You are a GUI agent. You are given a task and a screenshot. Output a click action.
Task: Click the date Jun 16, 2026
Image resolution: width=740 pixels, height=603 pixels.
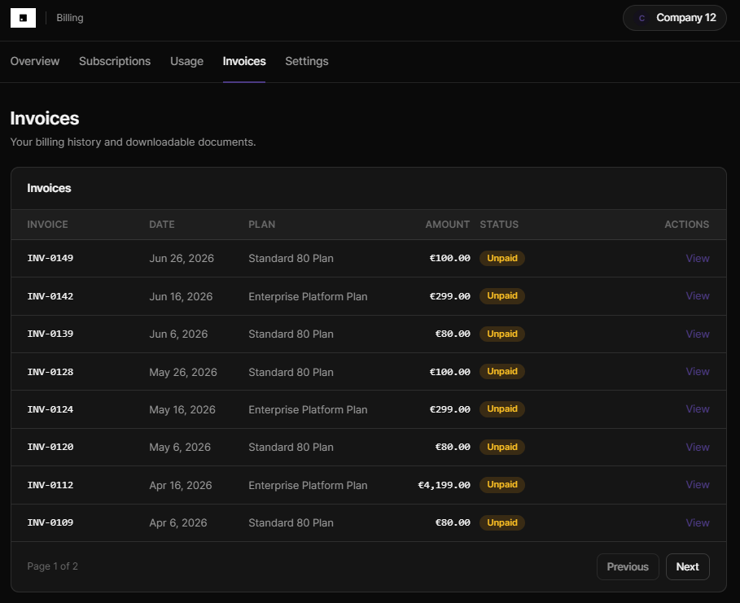click(x=181, y=296)
